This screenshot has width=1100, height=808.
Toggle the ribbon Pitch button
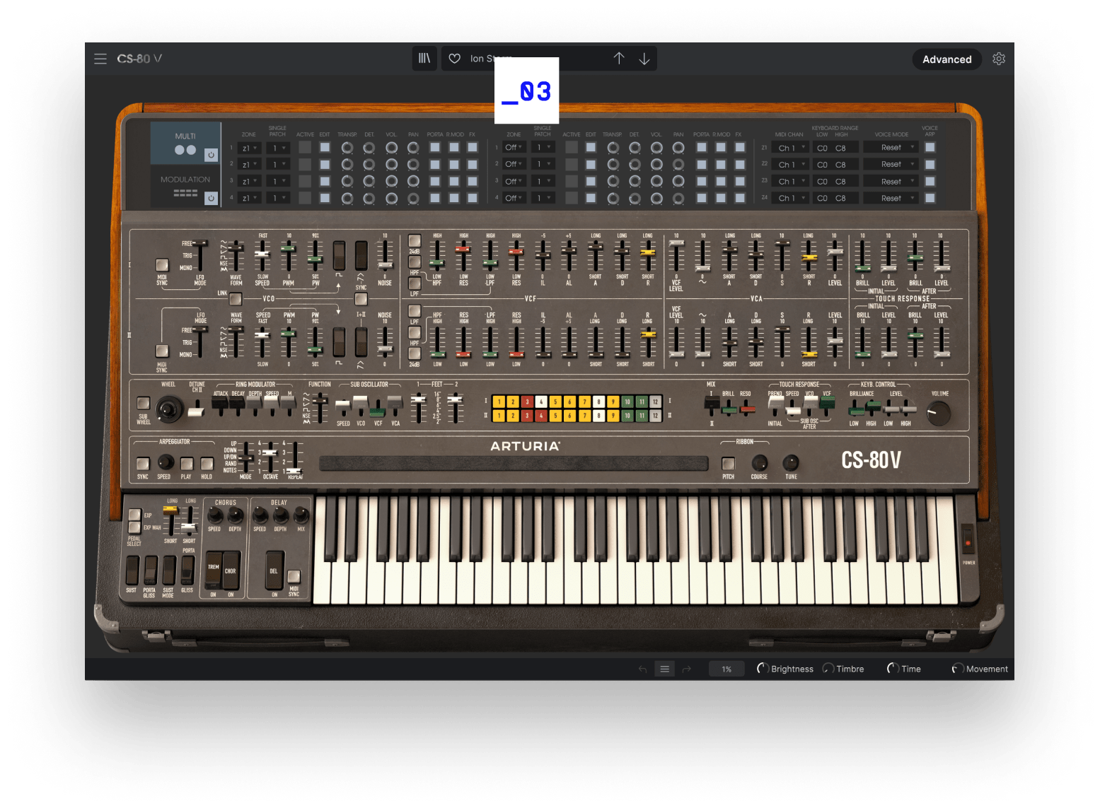click(728, 464)
